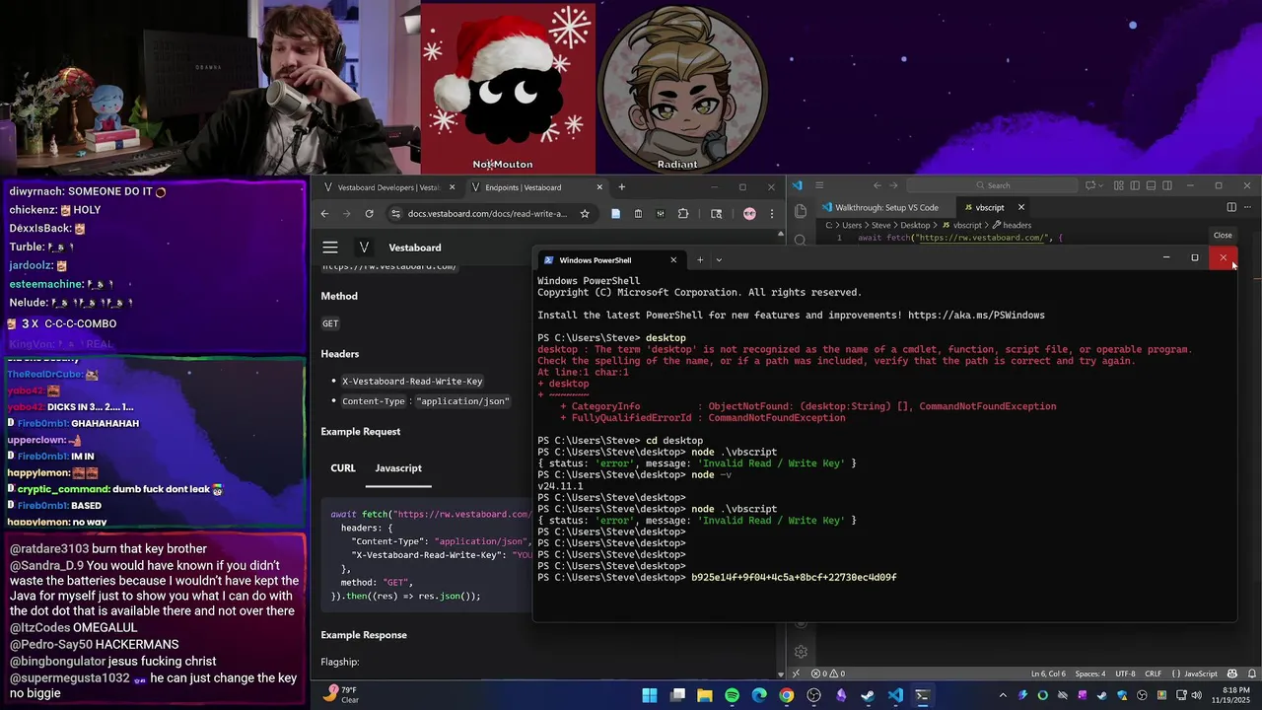1262x710 pixels.
Task: Switch to the CURL example tab
Action: (343, 468)
